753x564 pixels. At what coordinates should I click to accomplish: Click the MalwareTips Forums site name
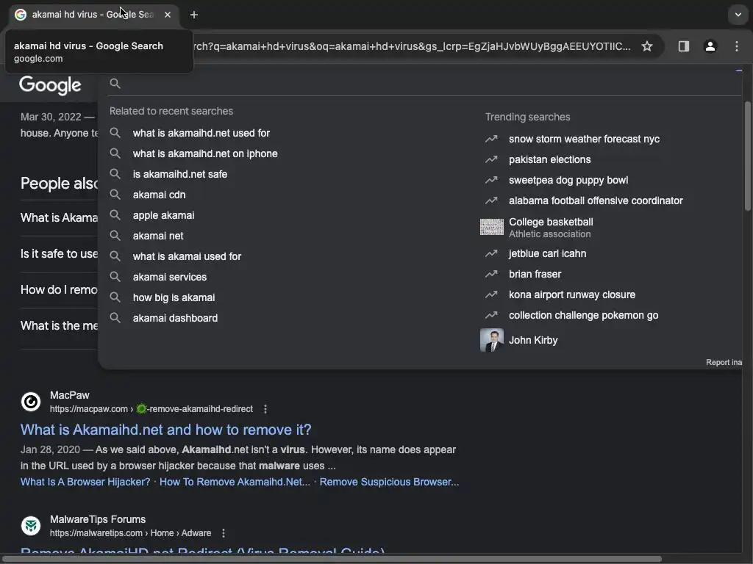click(98, 519)
